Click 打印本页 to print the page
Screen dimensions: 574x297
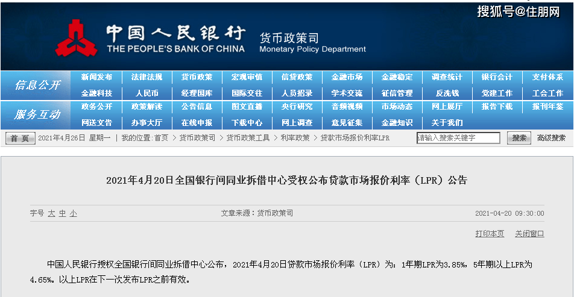pyautogui.click(x=490, y=233)
